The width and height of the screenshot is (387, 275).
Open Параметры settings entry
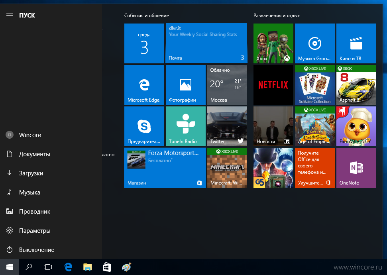point(51,231)
